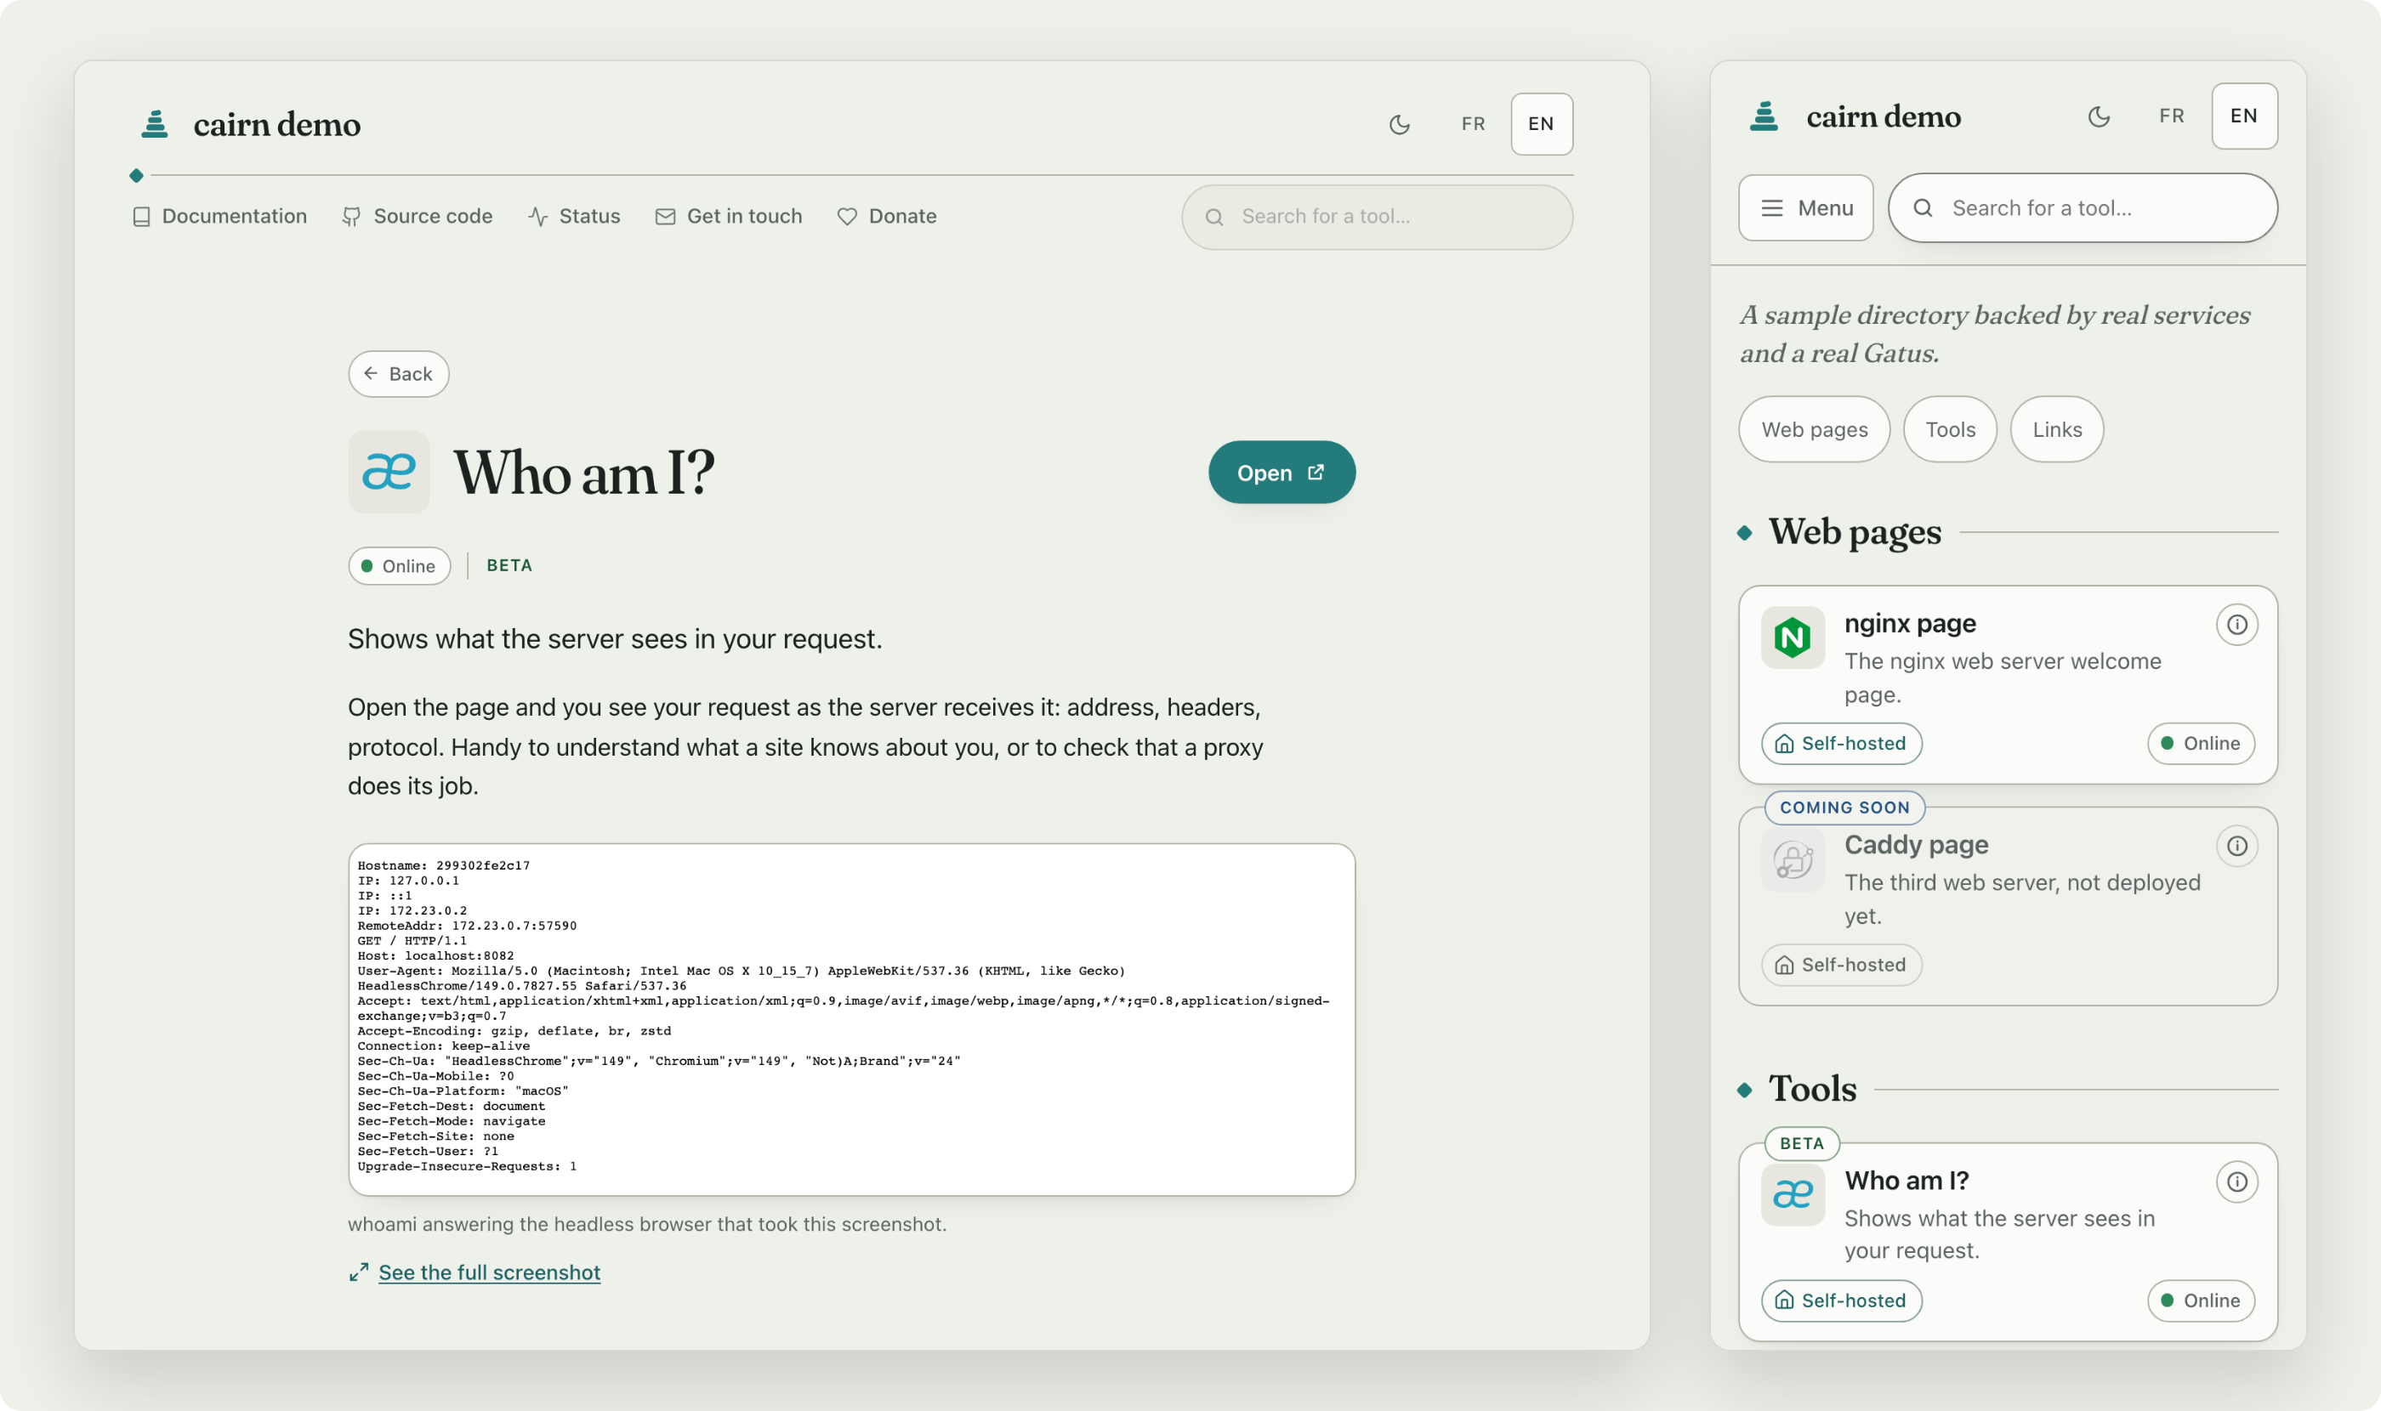Click Self-hosted badge on Caddy page card

pyautogui.click(x=1841, y=964)
